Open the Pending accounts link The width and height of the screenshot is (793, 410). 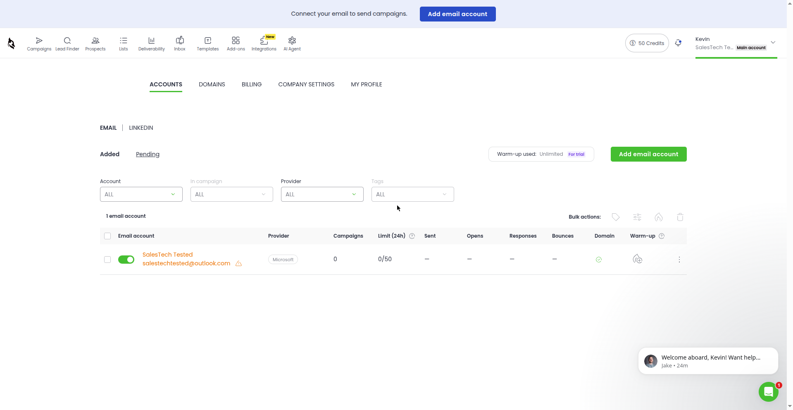point(148,154)
